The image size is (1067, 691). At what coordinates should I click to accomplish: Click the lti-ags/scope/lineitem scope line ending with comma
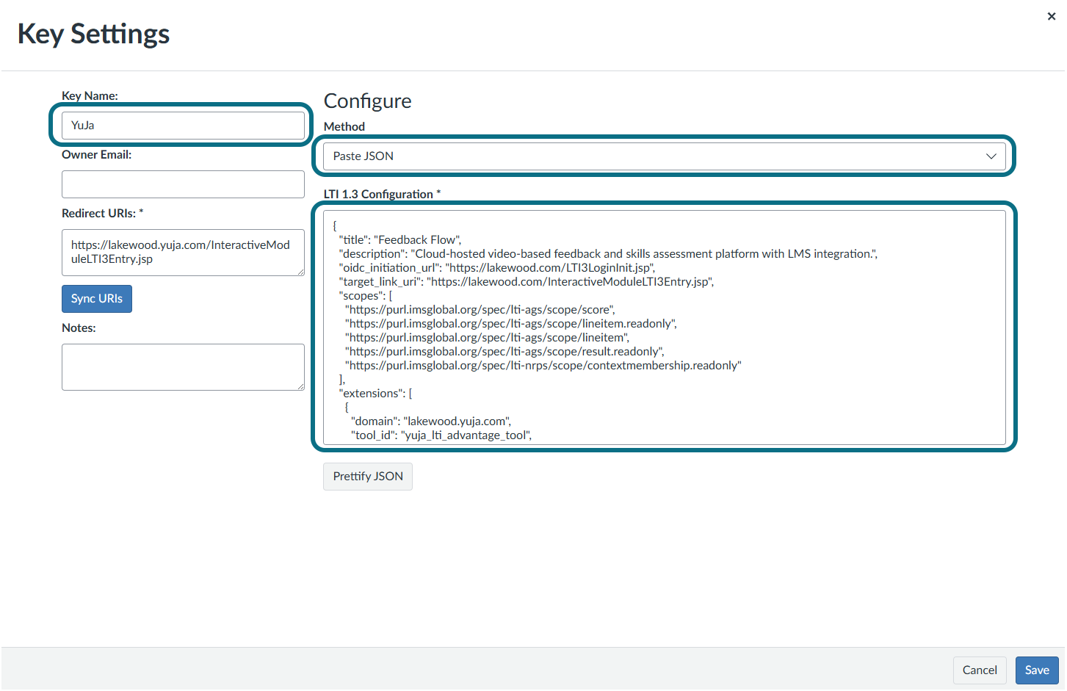[x=488, y=338]
